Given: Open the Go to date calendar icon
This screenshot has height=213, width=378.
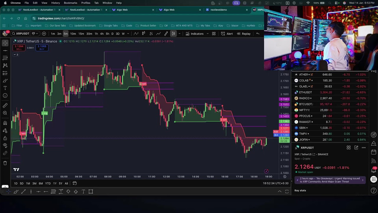Looking at the screenshot, I should point(74,183).
